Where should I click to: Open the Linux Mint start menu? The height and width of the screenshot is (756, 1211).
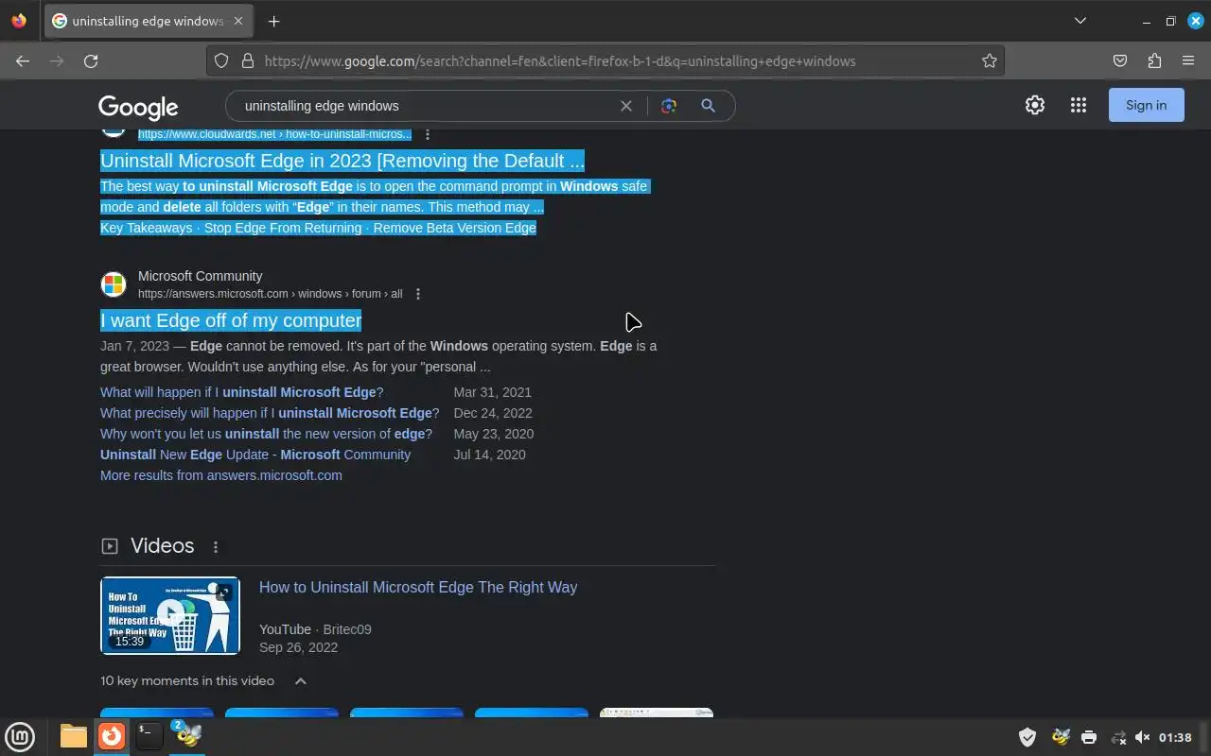click(x=20, y=736)
